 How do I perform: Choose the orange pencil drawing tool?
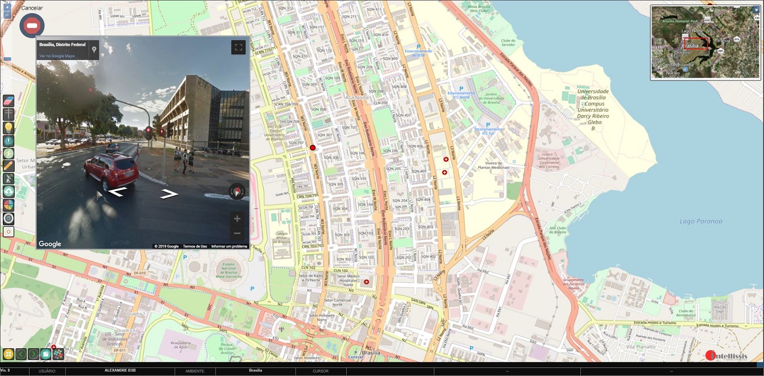pos(9,166)
